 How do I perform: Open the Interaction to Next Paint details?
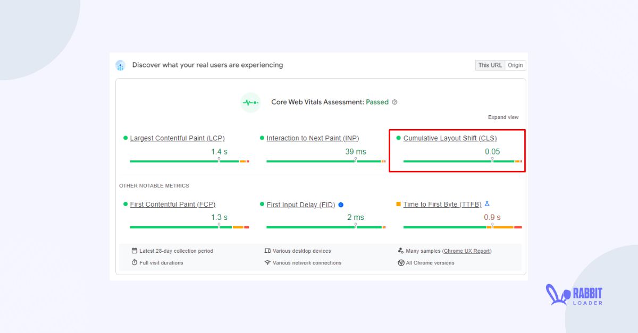point(312,138)
